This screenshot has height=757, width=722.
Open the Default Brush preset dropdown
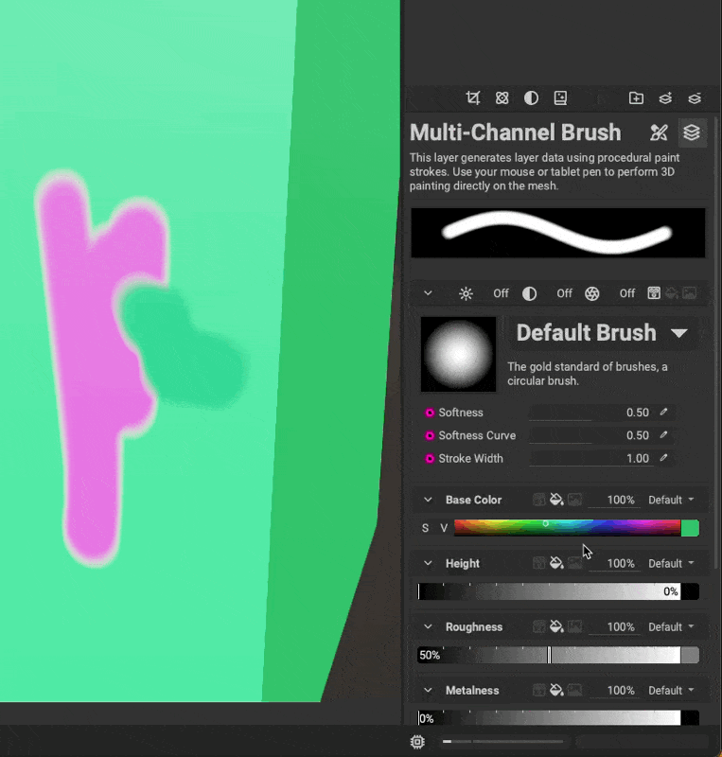tap(678, 333)
